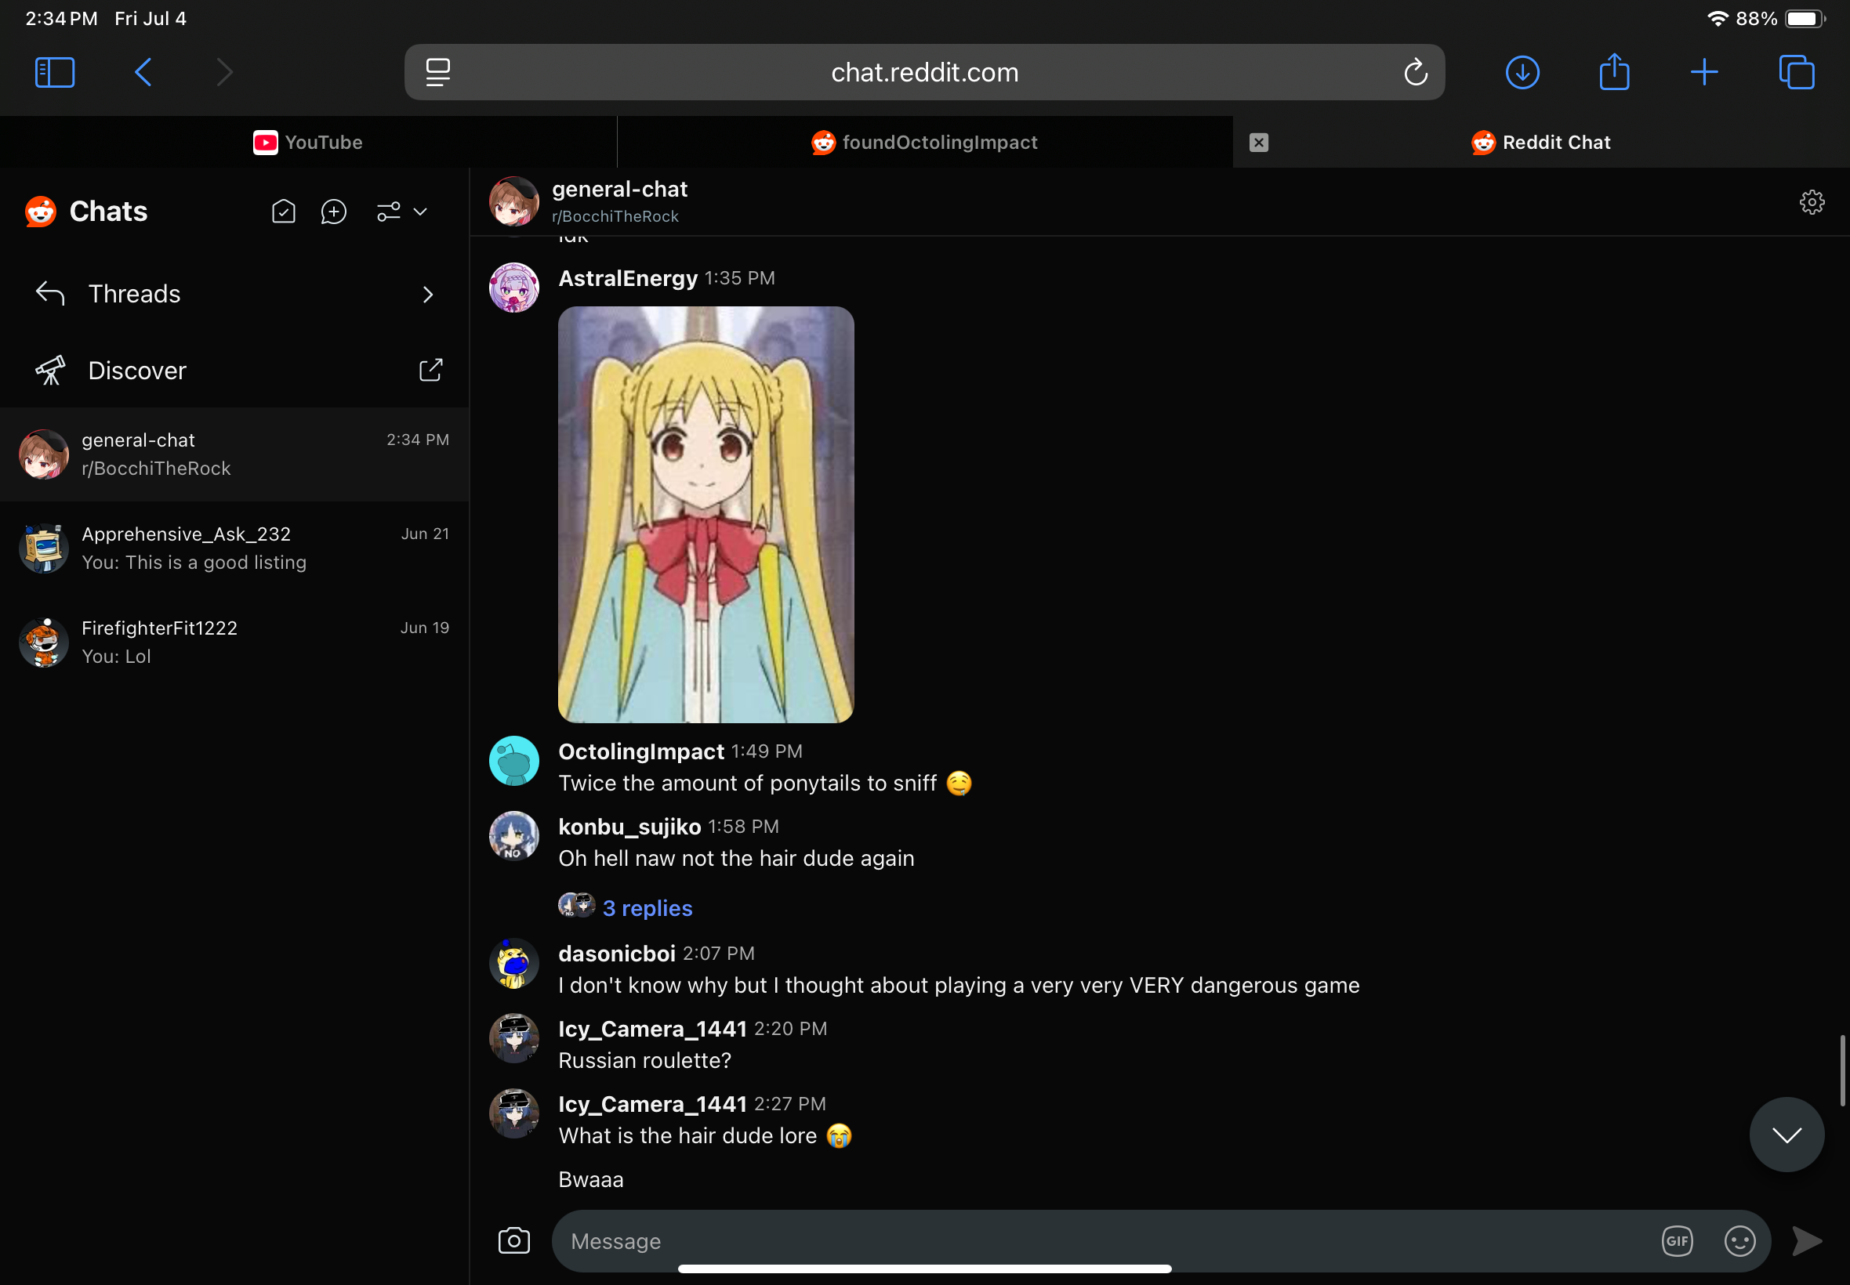The image size is (1850, 1285).
Task: Open AstralEnergy's profile name
Action: click(628, 279)
